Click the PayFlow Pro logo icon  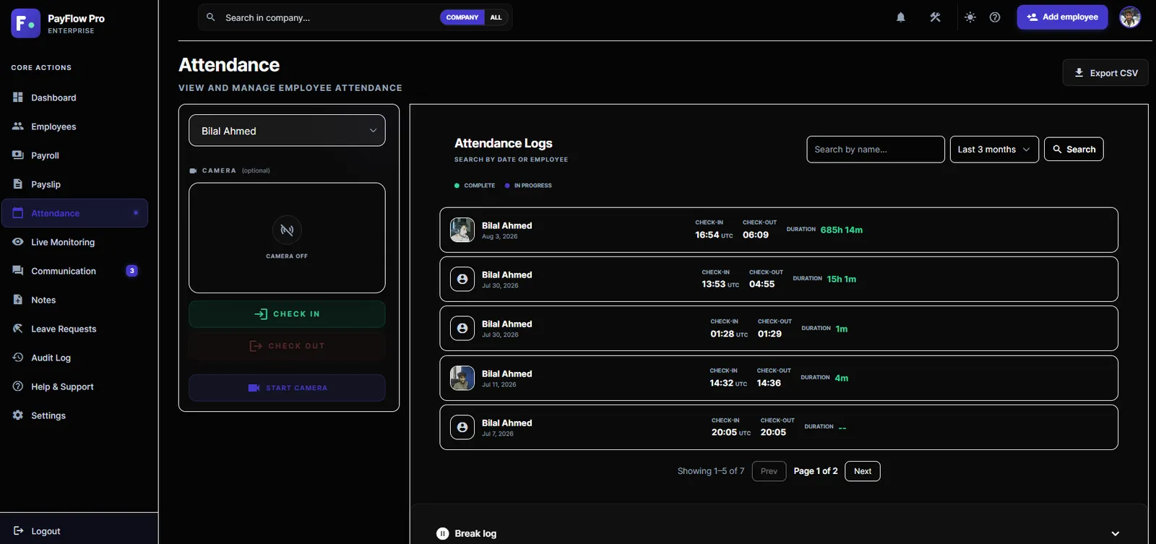click(x=25, y=23)
